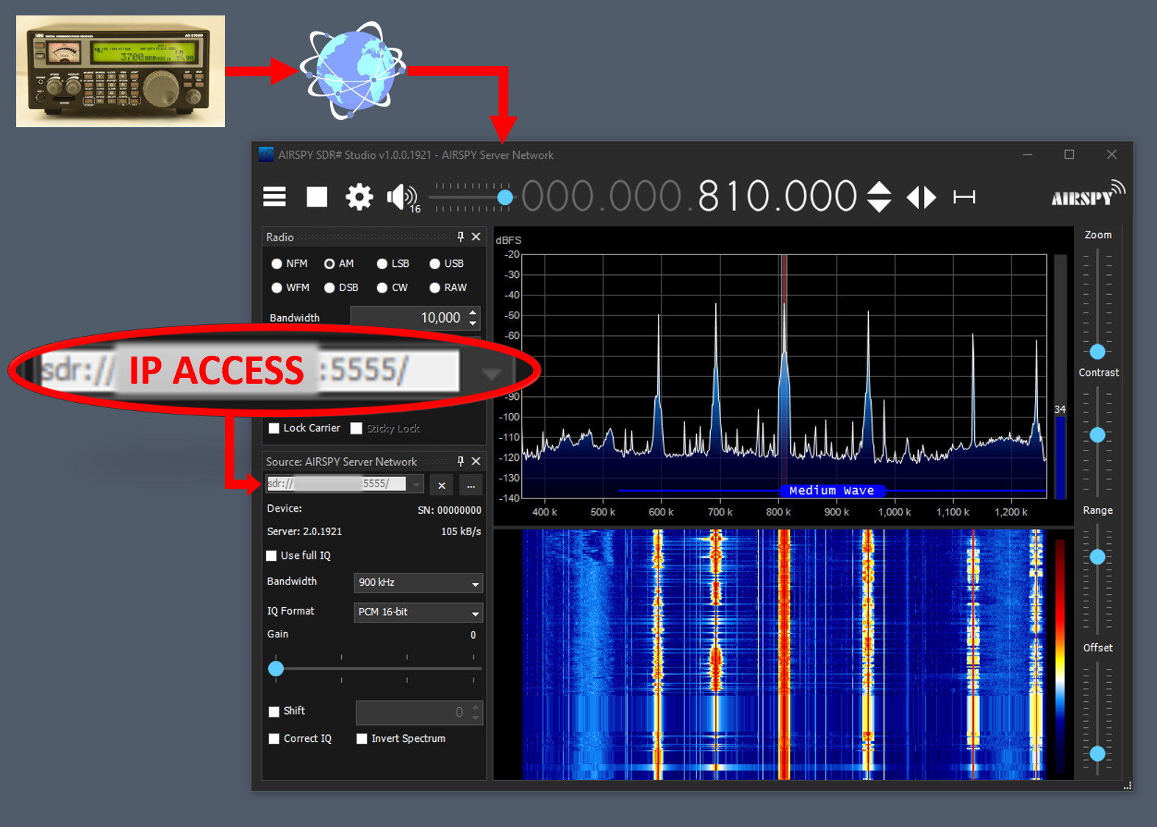Select CW demodulation mode
Screen dimensions: 1157x827
(x=382, y=288)
